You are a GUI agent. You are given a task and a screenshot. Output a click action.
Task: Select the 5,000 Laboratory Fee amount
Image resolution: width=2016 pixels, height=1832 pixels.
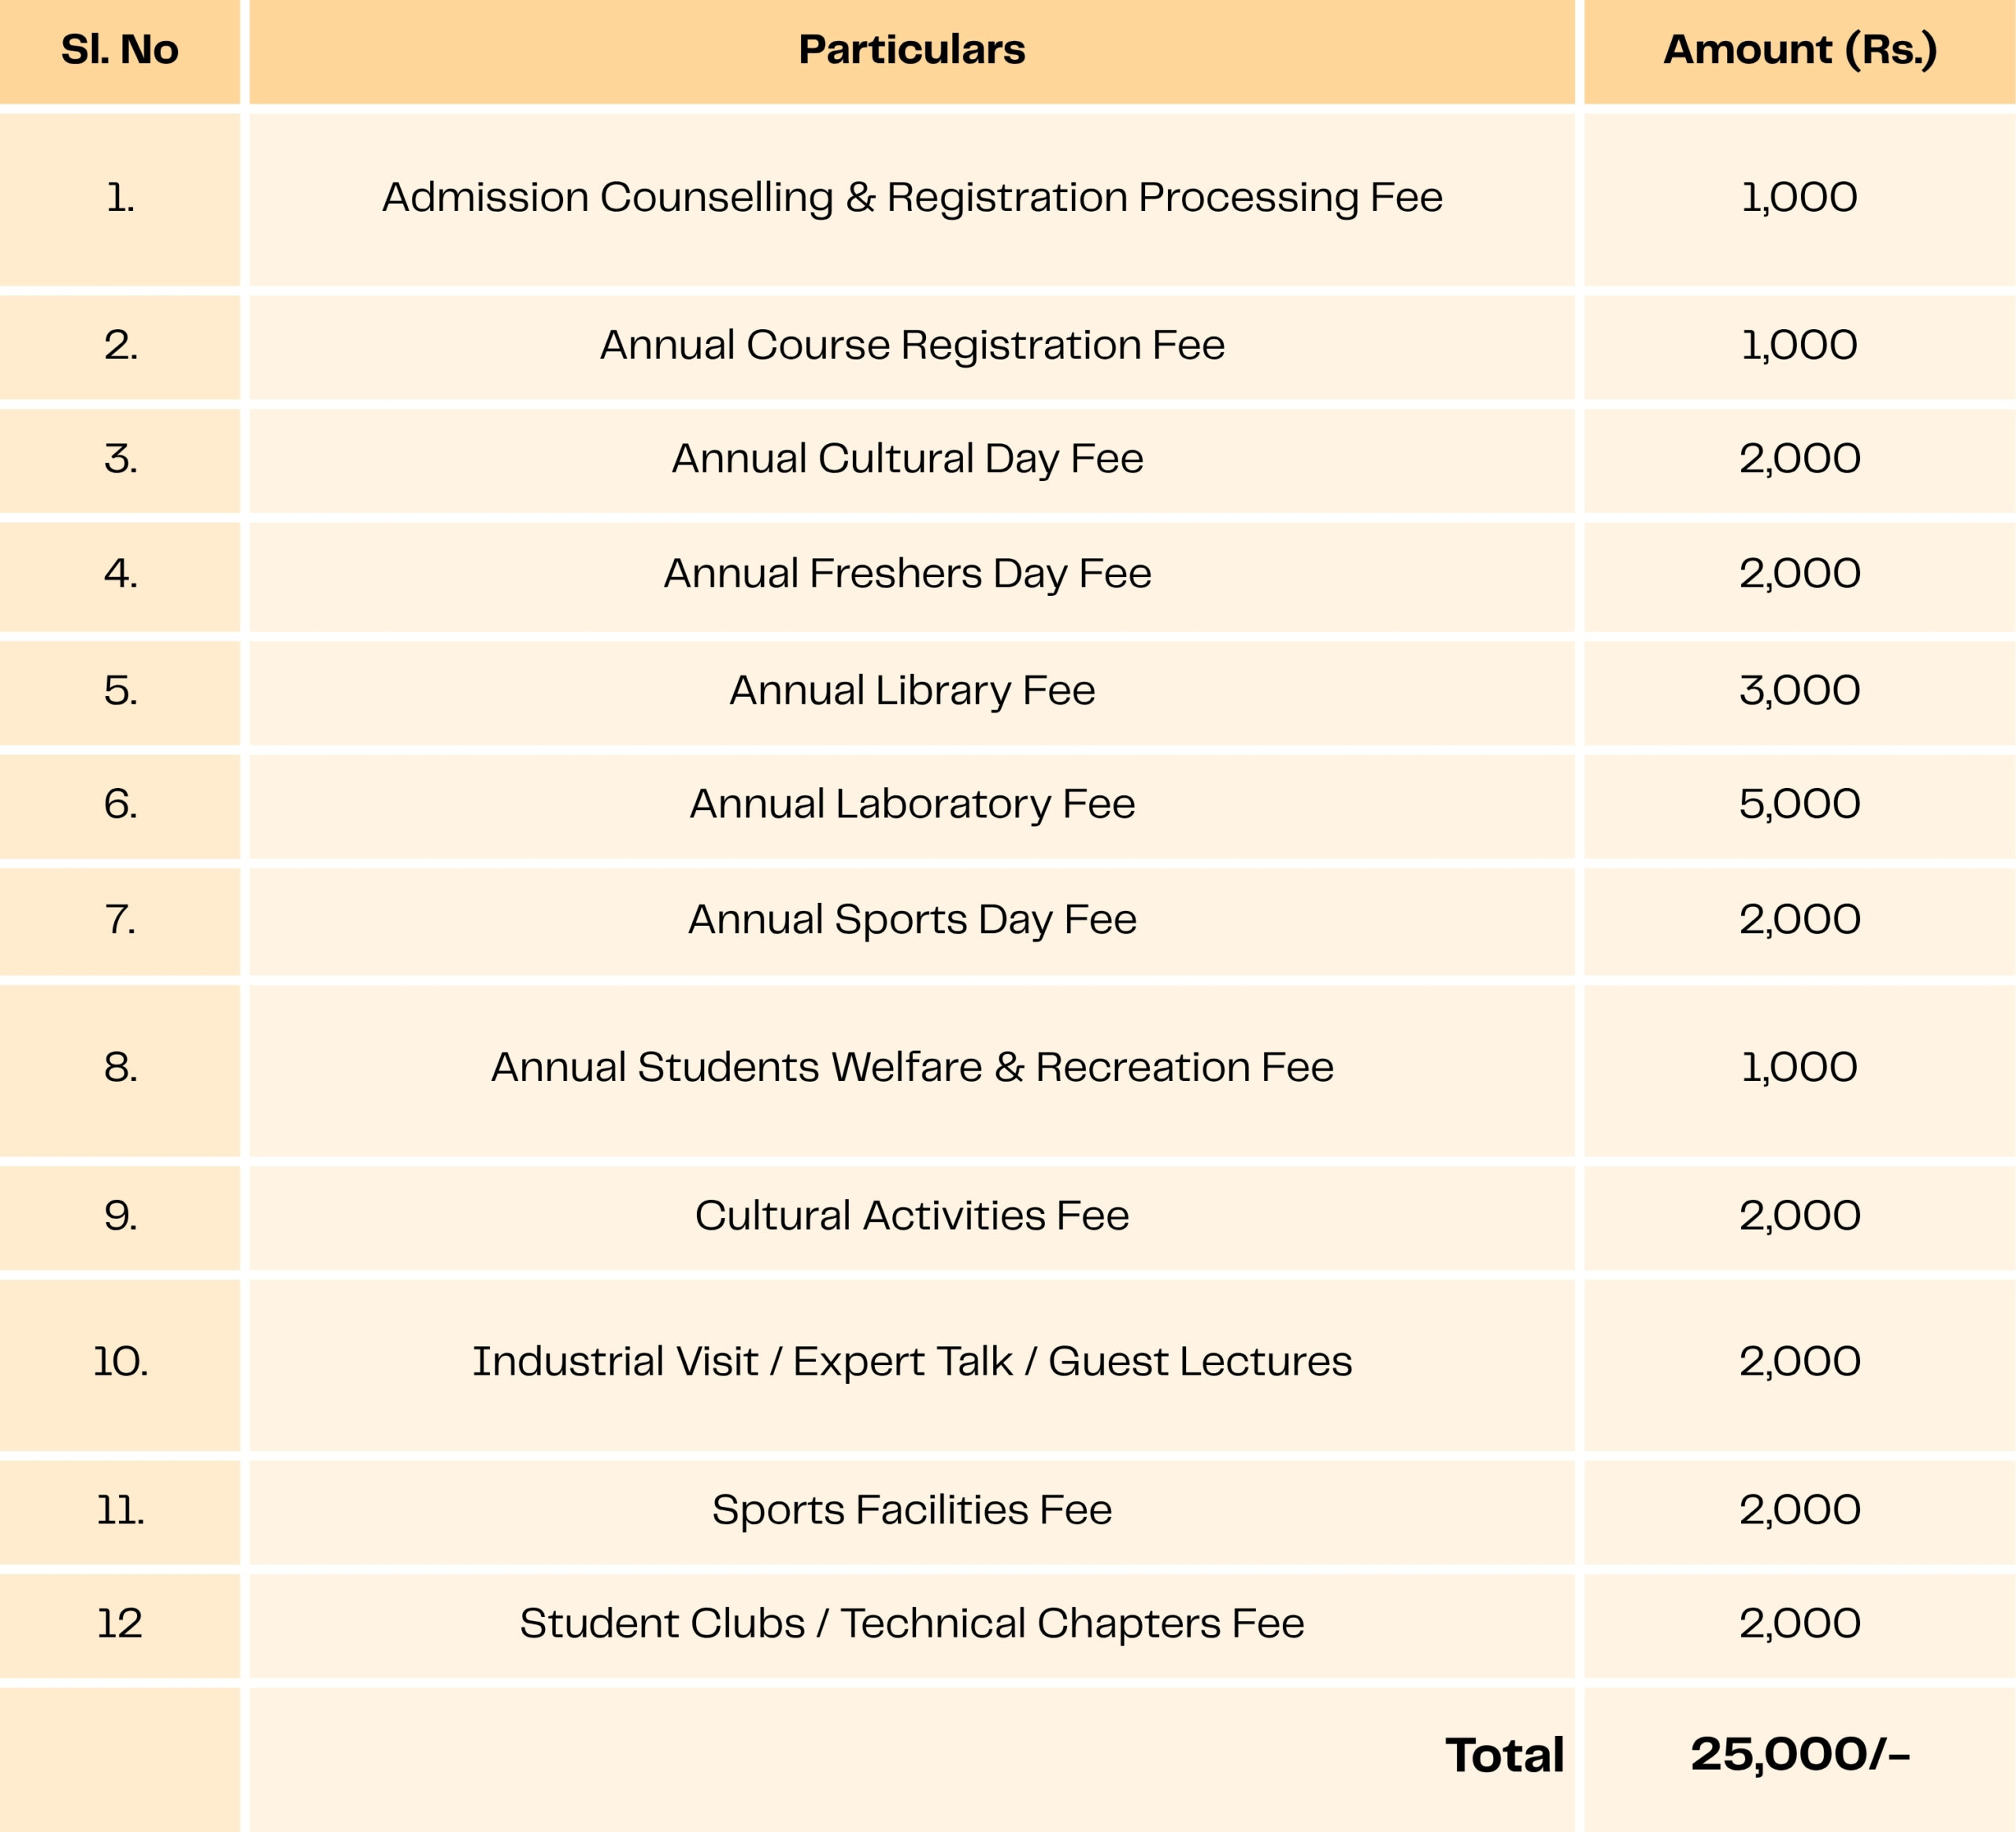click(x=1799, y=805)
